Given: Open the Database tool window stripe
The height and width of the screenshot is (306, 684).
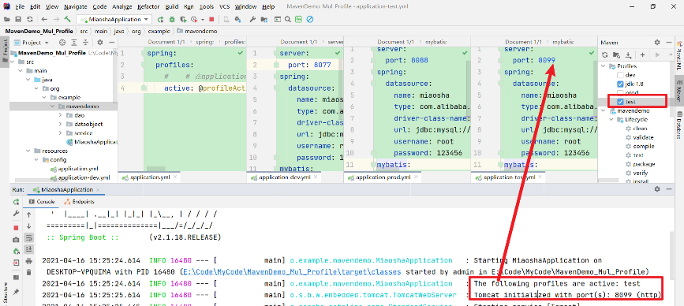Looking at the screenshot, I should click(679, 125).
